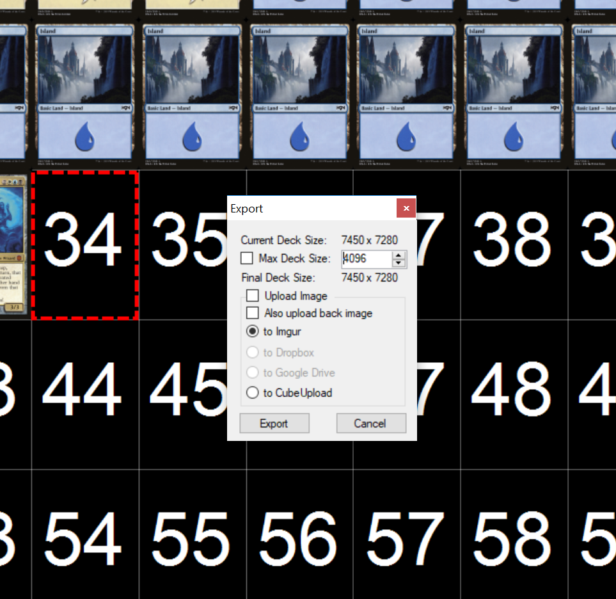Choose the to CubeUpload radio option
616x599 pixels.
[252, 392]
